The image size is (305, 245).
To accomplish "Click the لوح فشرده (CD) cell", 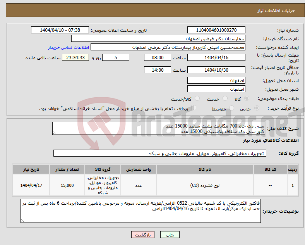I will [x=205, y=185].
